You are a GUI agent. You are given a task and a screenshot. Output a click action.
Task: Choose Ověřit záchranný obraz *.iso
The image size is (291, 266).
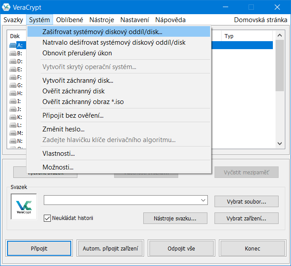(119, 102)
